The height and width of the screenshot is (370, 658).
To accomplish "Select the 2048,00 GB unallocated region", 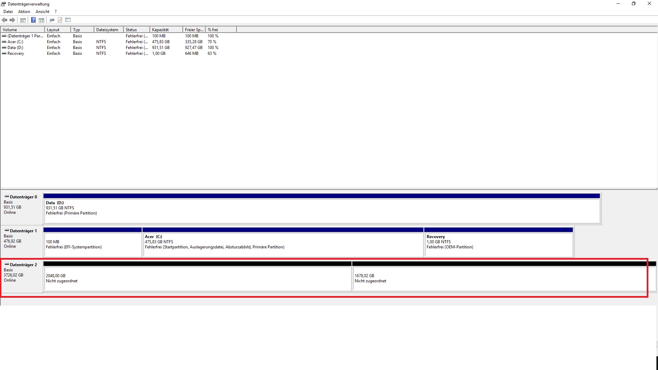I will pyautogui.click(x=197, y=278).
